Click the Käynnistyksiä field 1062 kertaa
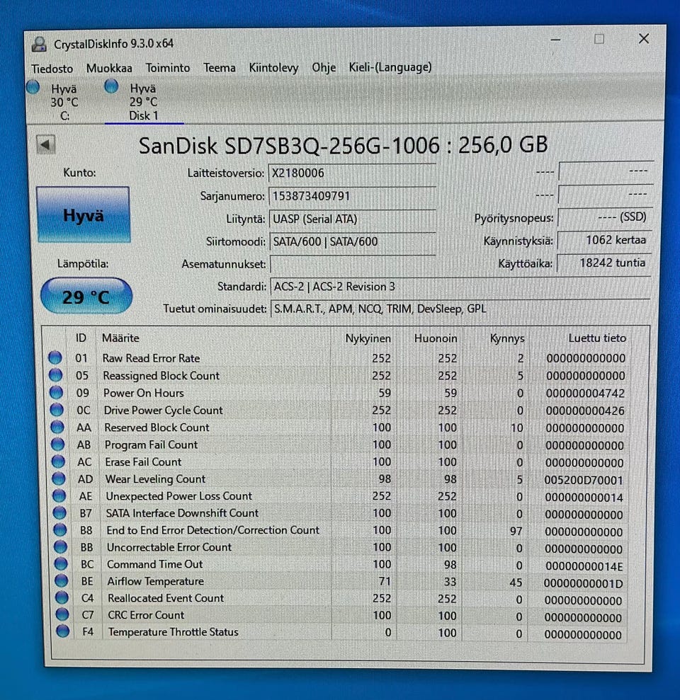Viewport: 680px width, 700px height. click(604, 240)
